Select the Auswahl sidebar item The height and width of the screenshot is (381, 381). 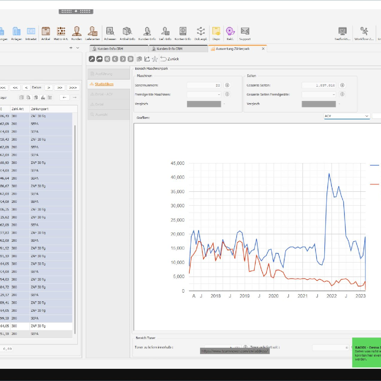click(109, 114)
